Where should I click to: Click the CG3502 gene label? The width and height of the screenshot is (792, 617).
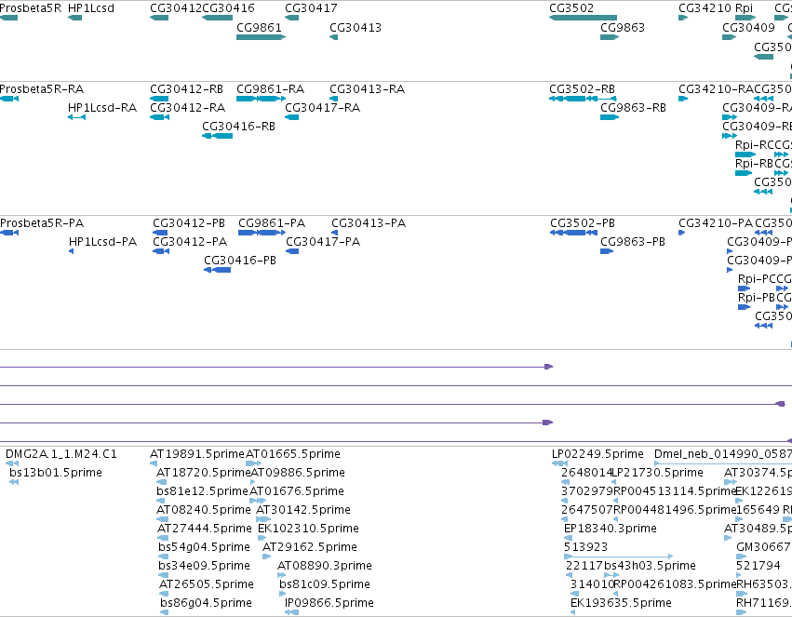pos(571,8)
